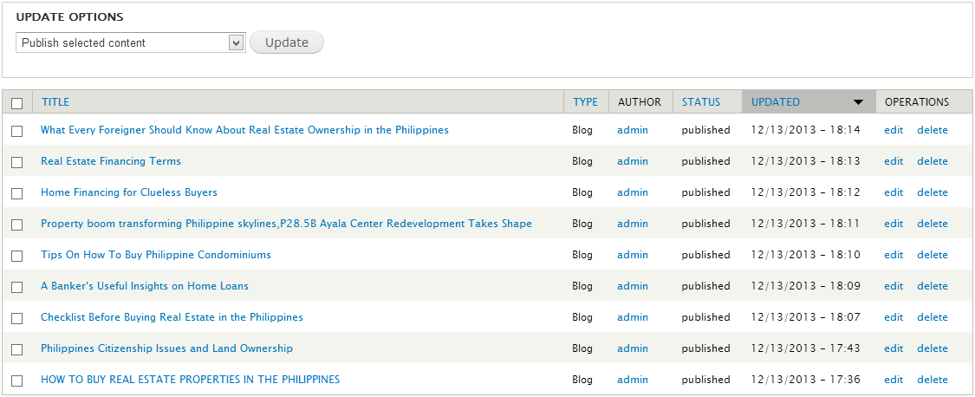Viewport: 975px width, 397px height.
Task: Check the box for Real Estate Financing Terms
Action: pos(17,162)
